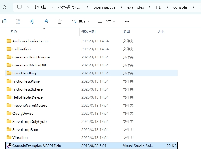Sort by the 修改日期 column header
This screenshot has width=201, height=155.
pyautogui.click(x=88, y=32)
